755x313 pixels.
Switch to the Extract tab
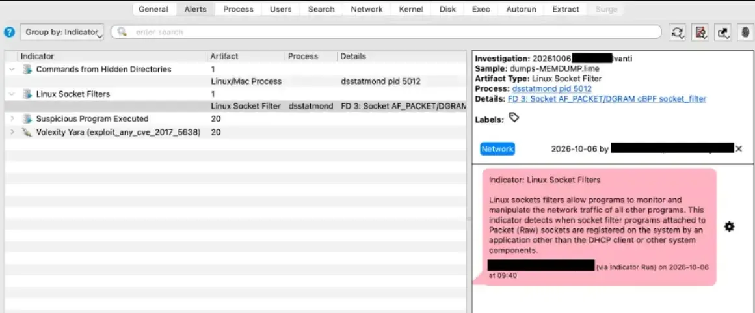click(x=566, y=9)
